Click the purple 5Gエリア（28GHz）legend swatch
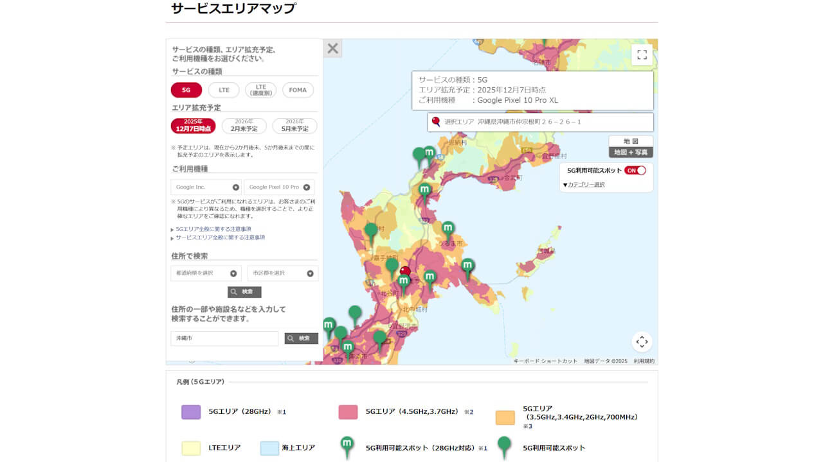The width and height of the screenshot is (823, 462). (x=190, y=413)
